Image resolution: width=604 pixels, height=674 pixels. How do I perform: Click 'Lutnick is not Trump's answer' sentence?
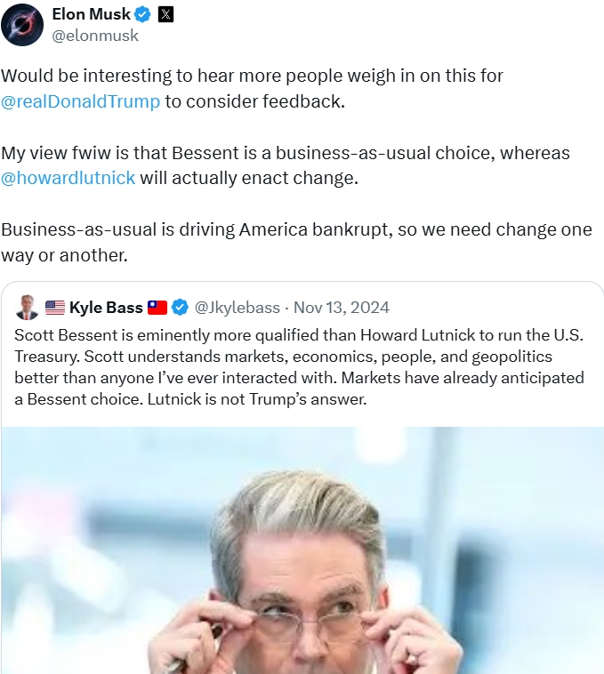tap(257, 399)
